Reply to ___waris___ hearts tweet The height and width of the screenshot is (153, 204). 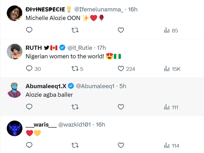[29, 145]
